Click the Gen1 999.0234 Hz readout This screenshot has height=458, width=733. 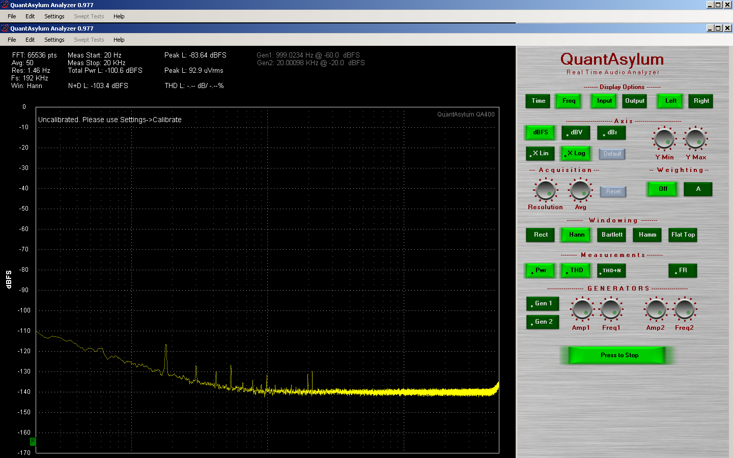pyautogui.click(x=308, y=55)
